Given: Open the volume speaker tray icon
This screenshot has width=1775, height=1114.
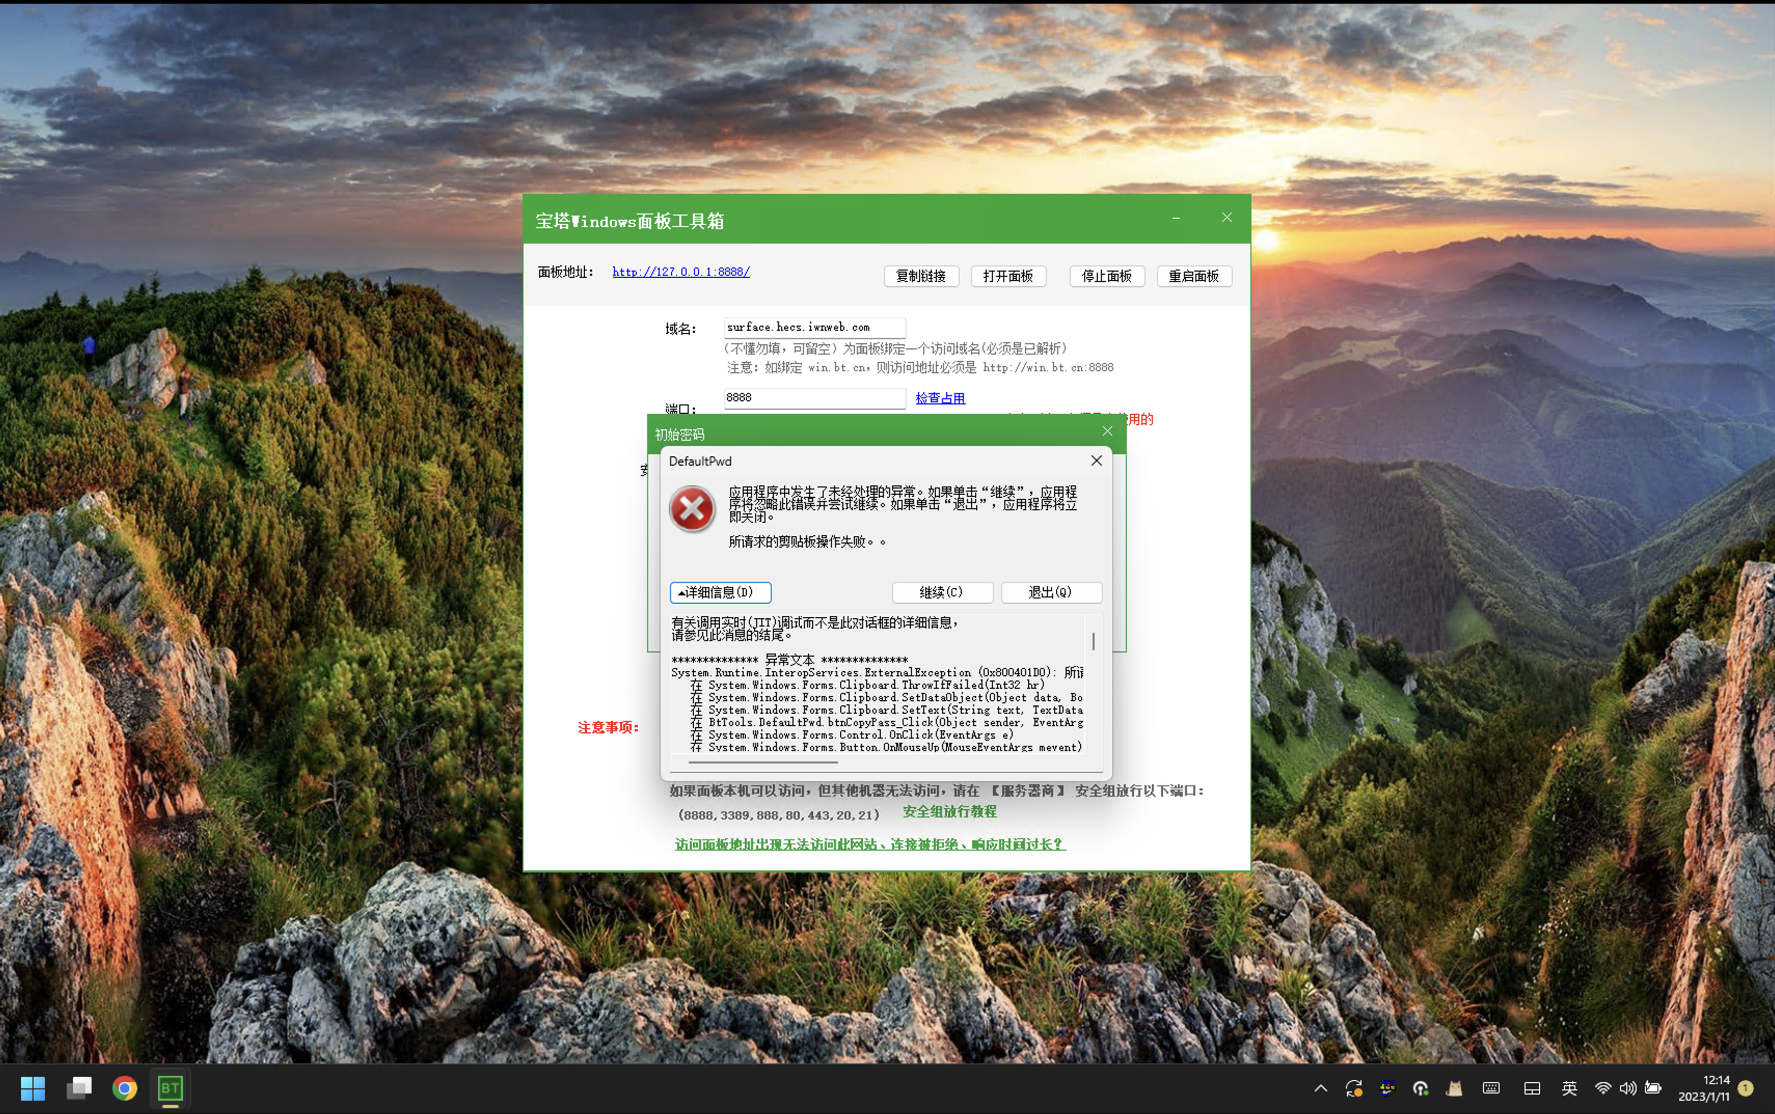Looking at the screenshot, I should point(1628,1088).
